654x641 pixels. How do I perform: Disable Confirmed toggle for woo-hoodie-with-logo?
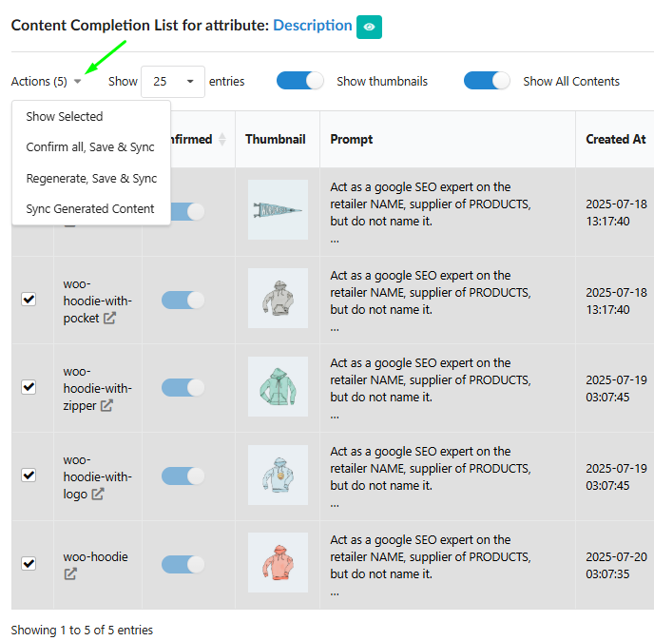click(x=183, y=476)
